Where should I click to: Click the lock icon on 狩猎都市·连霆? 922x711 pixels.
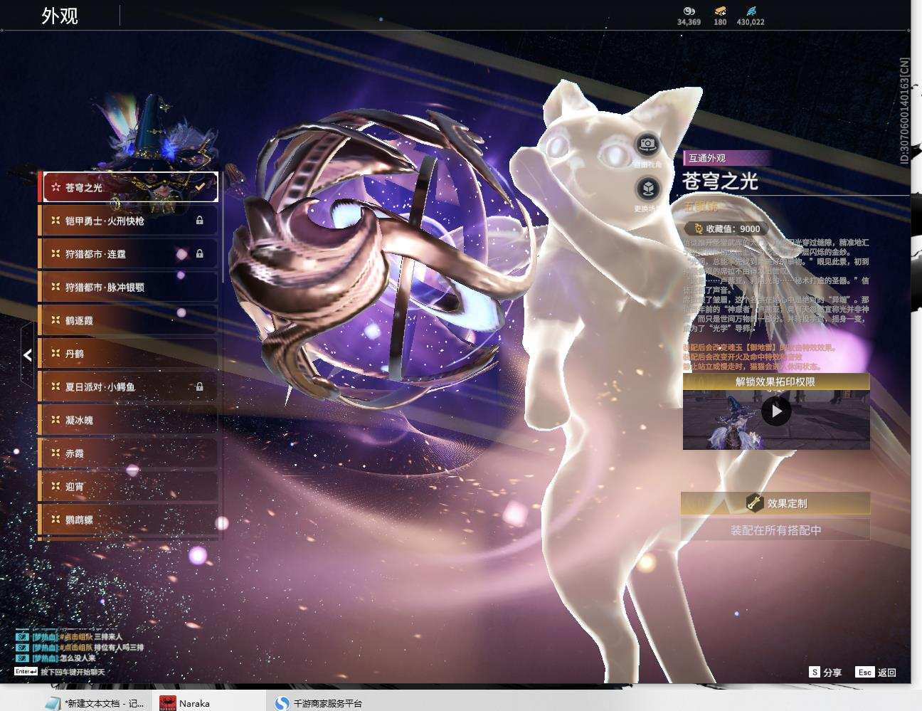tap(200, 254)
